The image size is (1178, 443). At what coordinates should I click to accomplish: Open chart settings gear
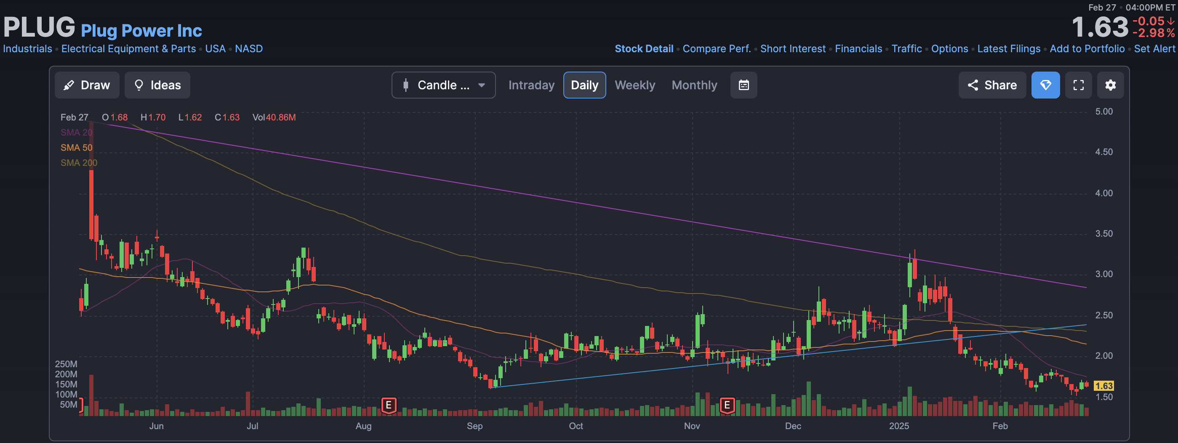coord(1110,85)
